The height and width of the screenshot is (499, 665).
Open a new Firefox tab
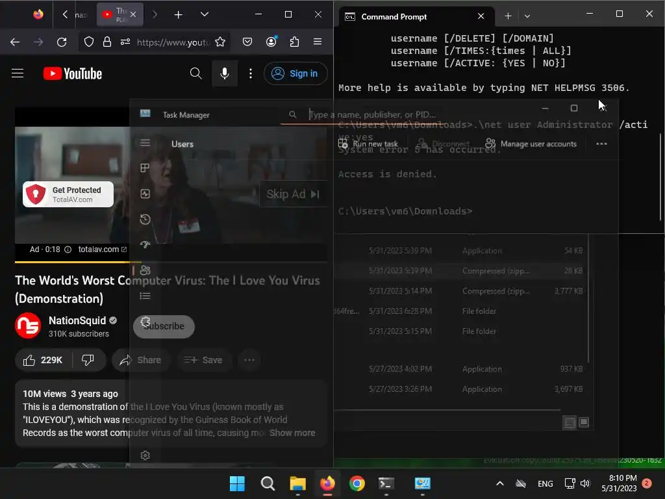[178, 15]
